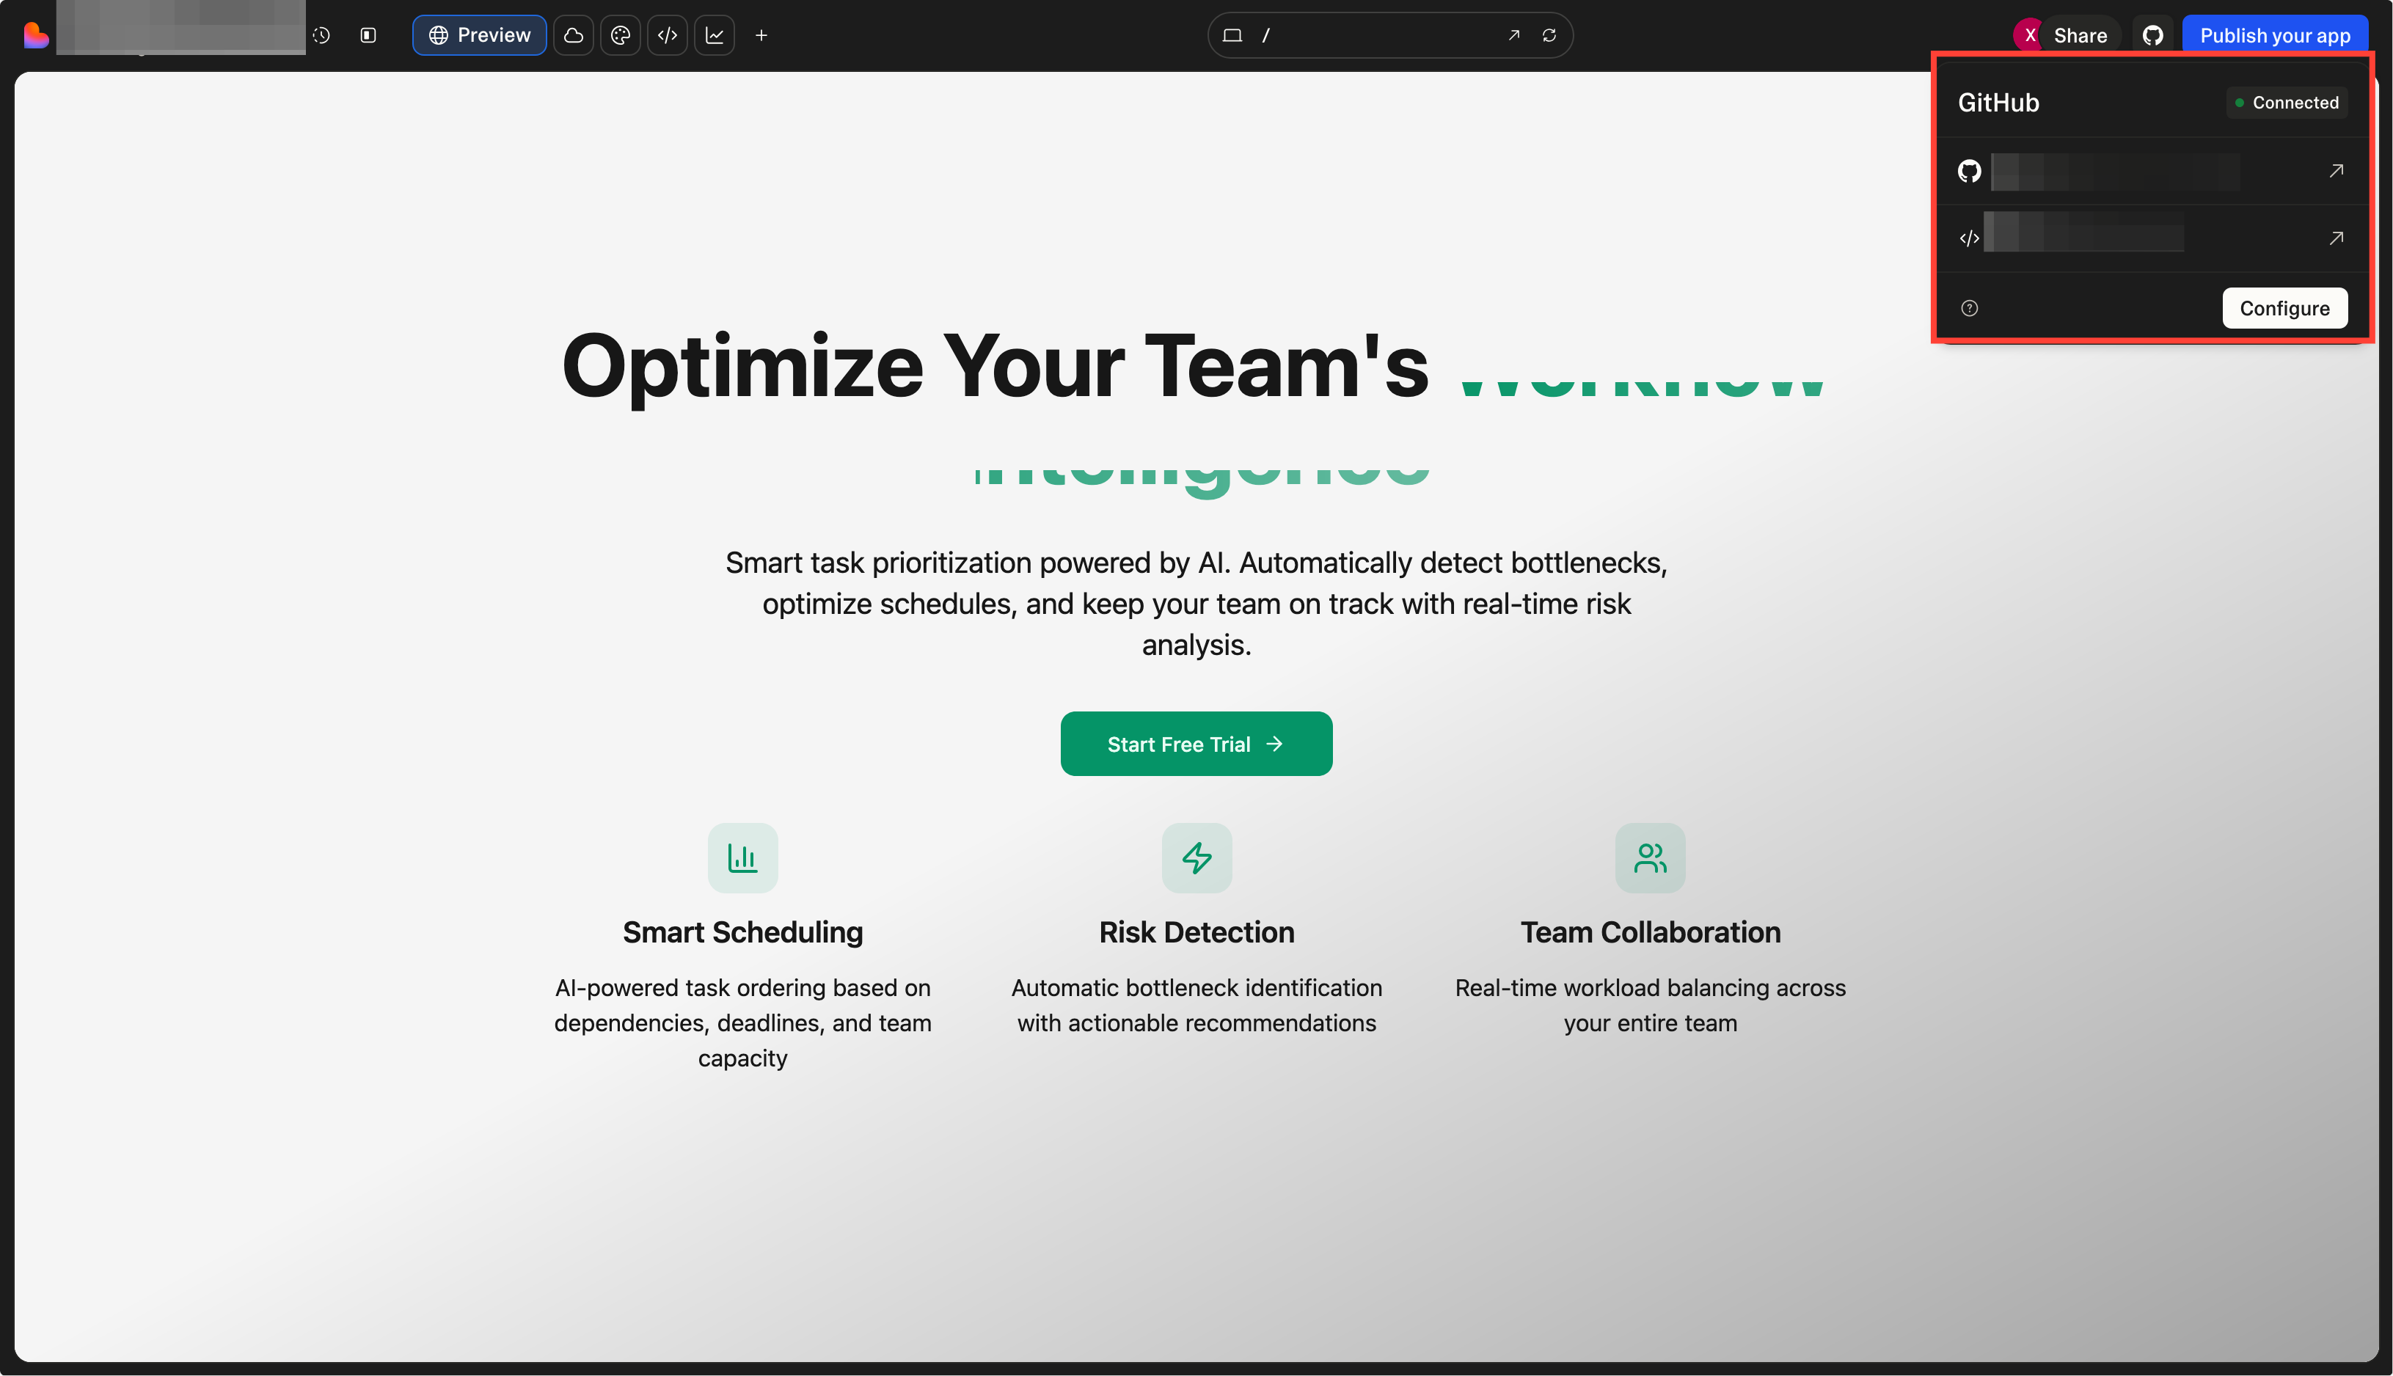
Task: Refresh the preview
Action: [x=1549, y=35]
